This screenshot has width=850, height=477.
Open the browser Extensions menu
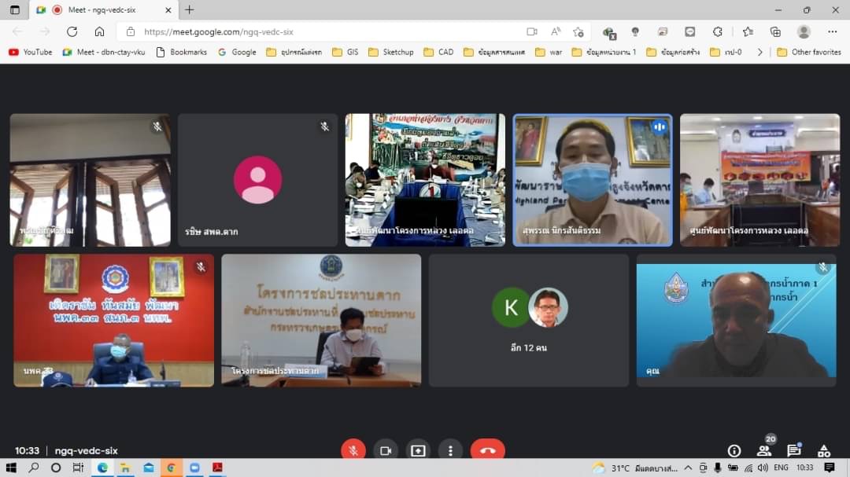[x=717, y=32]
